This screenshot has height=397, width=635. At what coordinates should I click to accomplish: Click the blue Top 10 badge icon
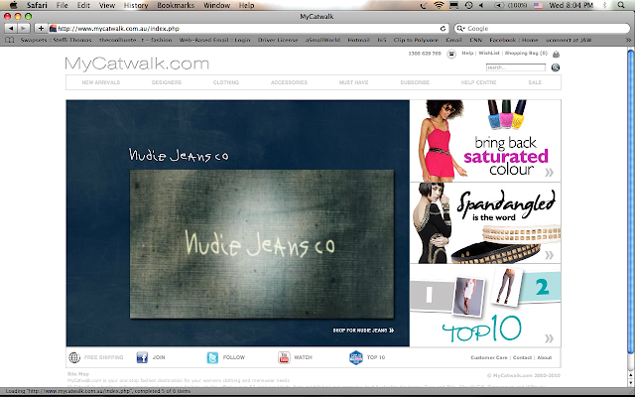[356, 357]
